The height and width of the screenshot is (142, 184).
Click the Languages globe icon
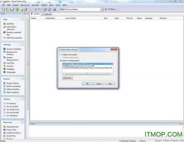(x=5, y=72)
